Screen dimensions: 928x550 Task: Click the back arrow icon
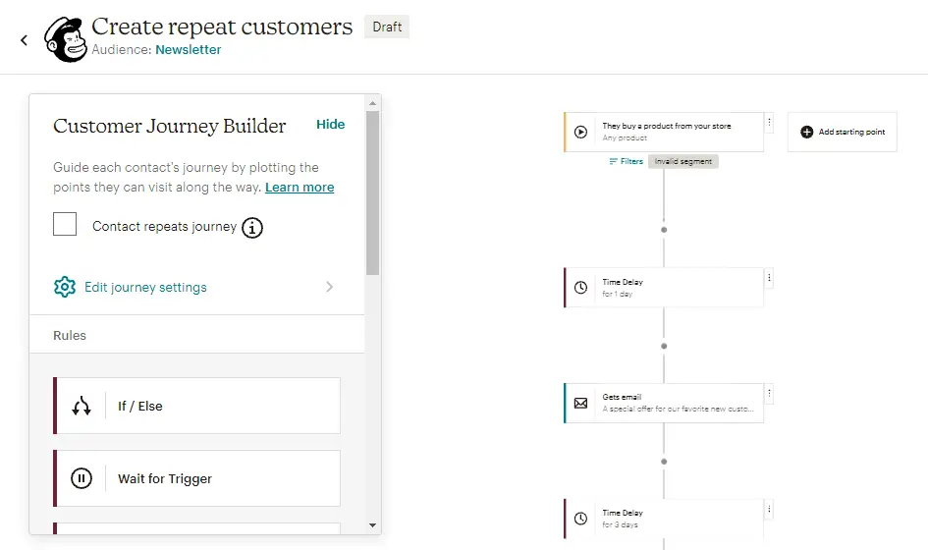24,40
